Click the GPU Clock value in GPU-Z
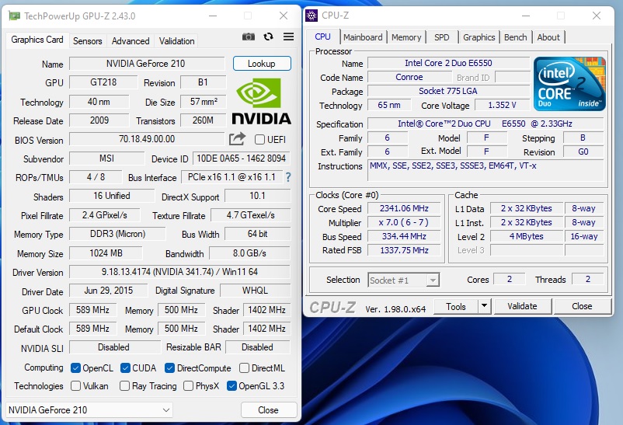Screen dimensions: 623x425 pos(93,310)
